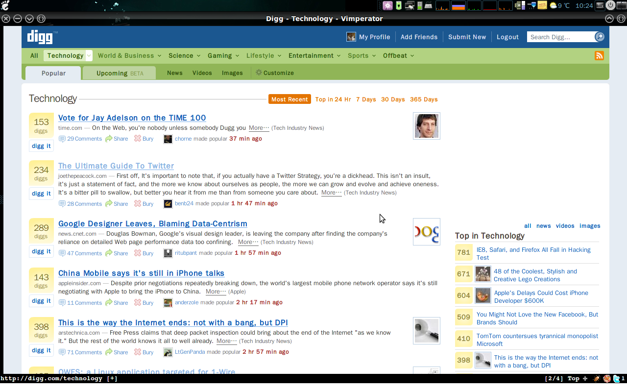Click Submit New in the header
Viewport: 627px width, 392px height.
click(467, 37)
